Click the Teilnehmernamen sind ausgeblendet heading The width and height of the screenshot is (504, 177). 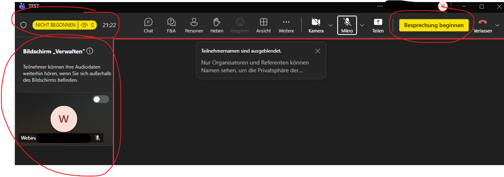coord(241,51)
